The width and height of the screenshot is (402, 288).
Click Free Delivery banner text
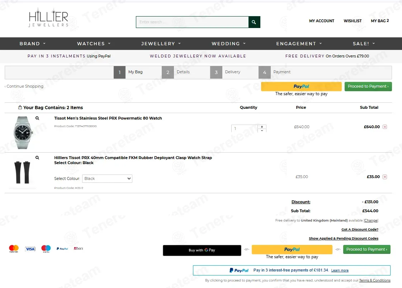point(327,56)
